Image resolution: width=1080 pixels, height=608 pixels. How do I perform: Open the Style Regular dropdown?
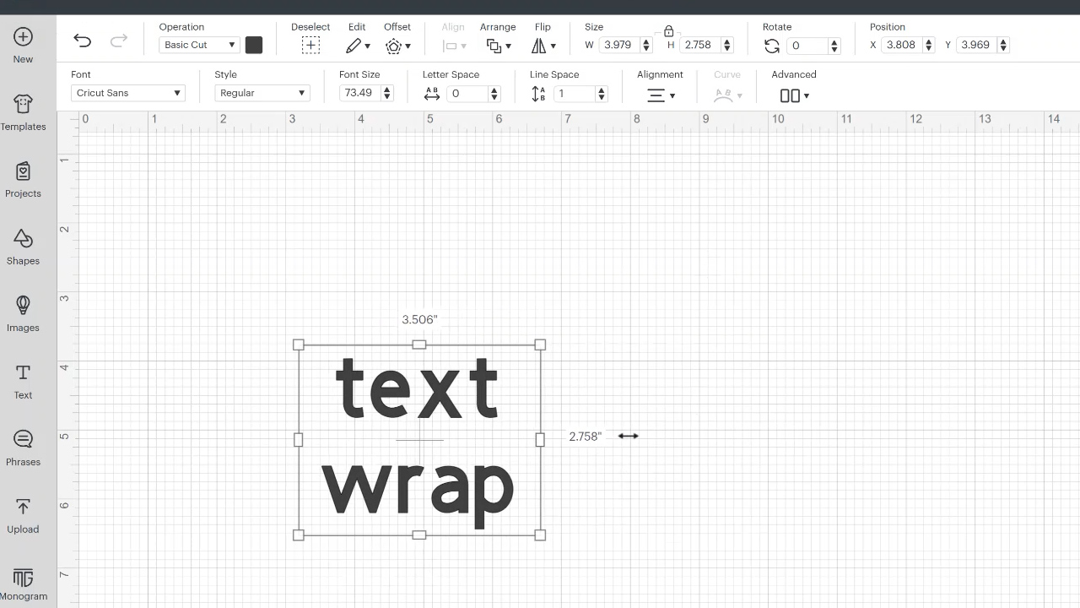[262, 93]
